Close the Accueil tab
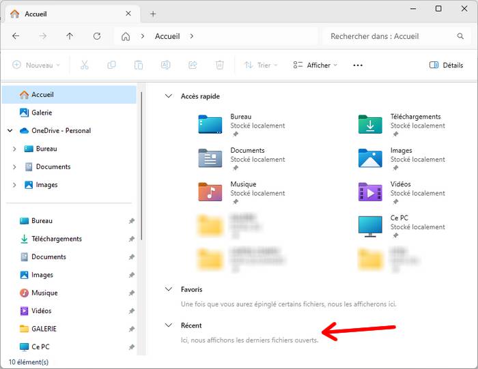The image size is (478, 369). point(128,14)
